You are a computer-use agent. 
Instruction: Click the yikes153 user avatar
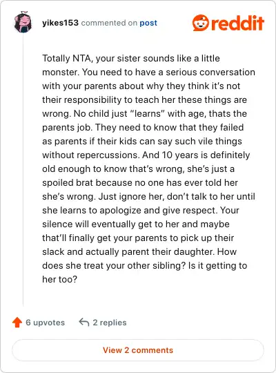tap(23, 22)
